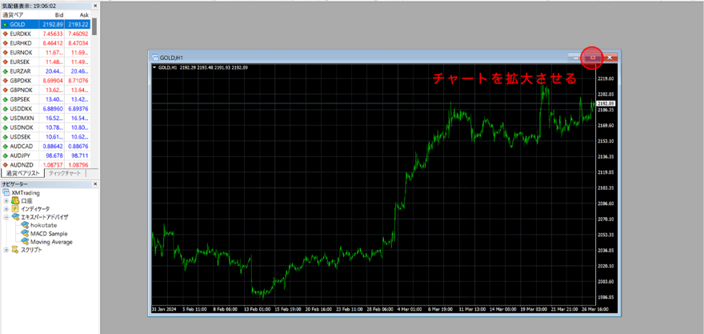Click the インディケータ folder icon
This screenshot has height=334, width=704.
(x=15, y=209)
